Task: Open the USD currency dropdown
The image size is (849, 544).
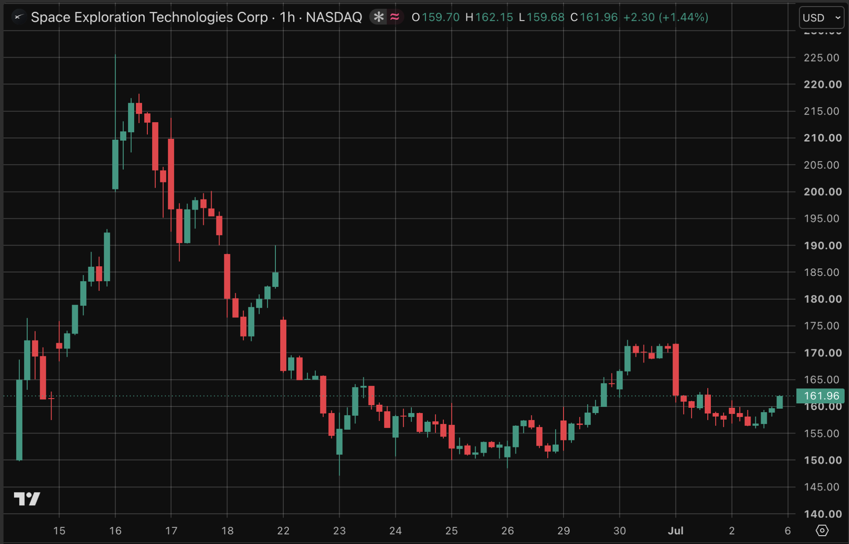Action: [x=821, y=18]
